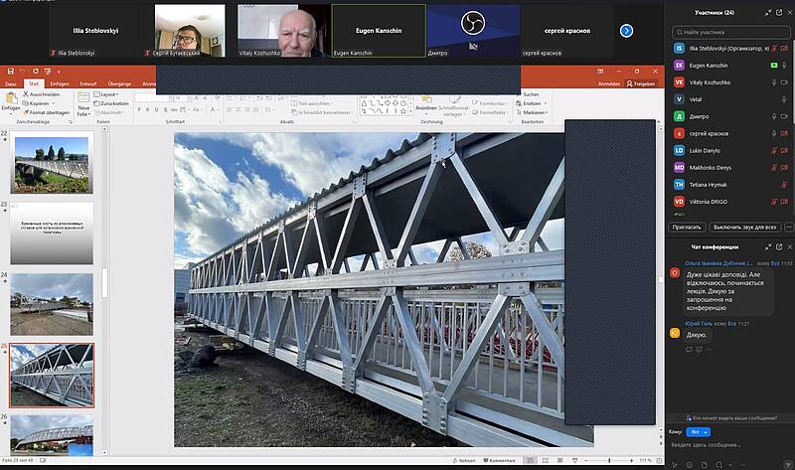Switch to reading view icon
Viewport: 795px width, 470px height.
coord(559,460)
